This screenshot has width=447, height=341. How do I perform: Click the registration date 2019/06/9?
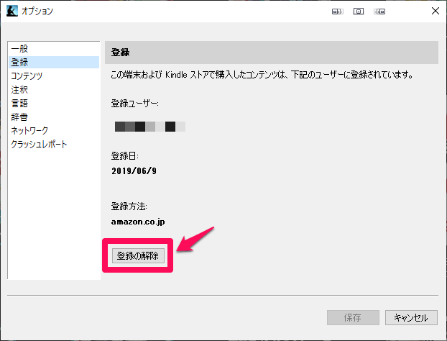(134, 171)
